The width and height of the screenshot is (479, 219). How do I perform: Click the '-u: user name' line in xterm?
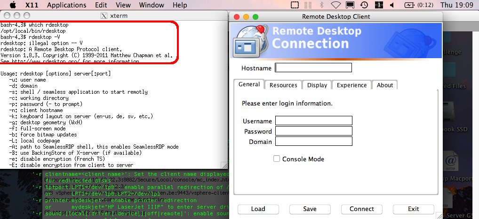(x=27, y=80)
